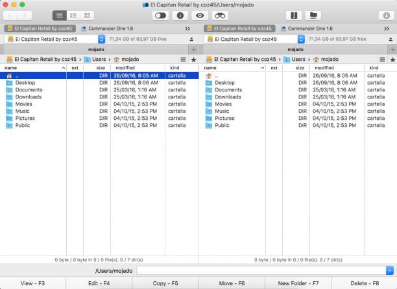The height and width of the screenshot is (289, 397).
Task: Click the Public folder icon in left pane
Action: click(9, 125)
